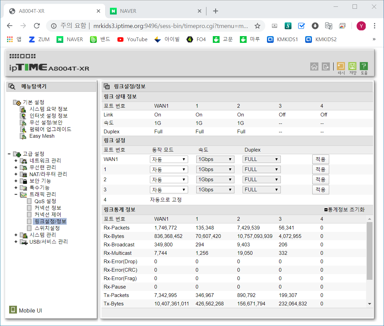Click the menu search magnifier icon

[12, 86]
